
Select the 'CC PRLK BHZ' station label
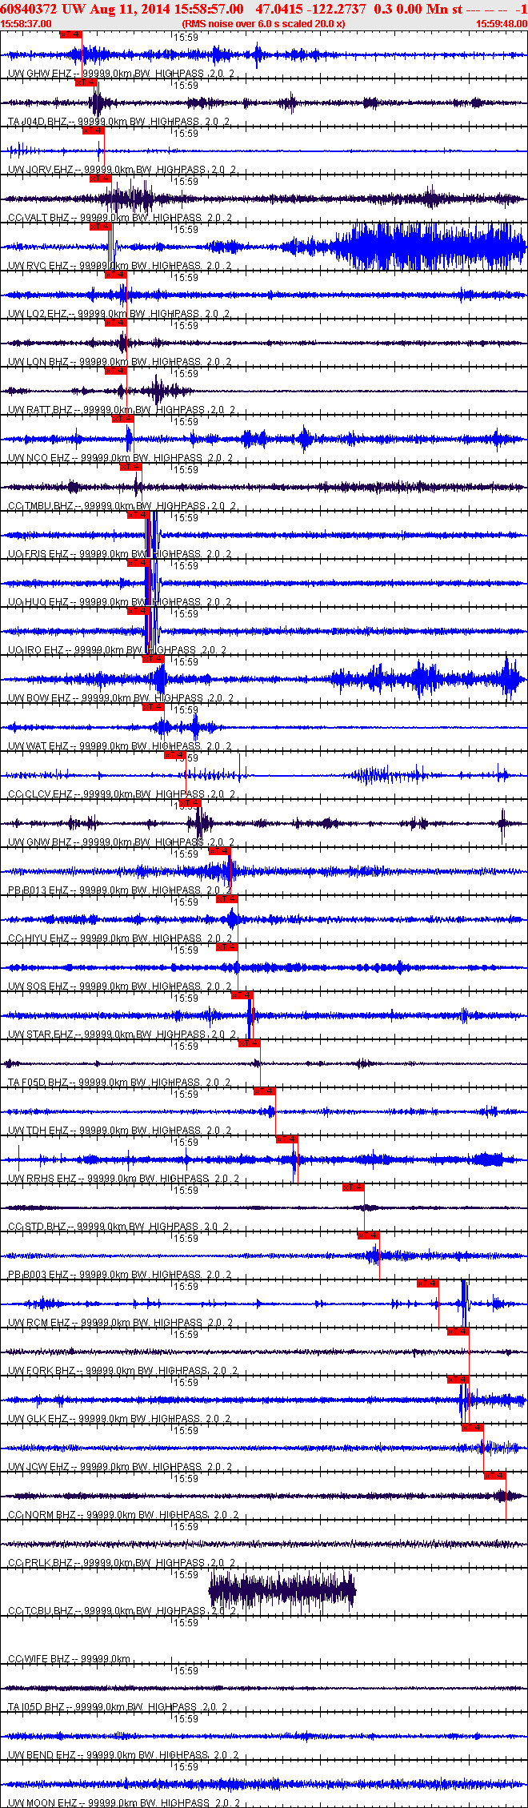tap(41, 1563)
